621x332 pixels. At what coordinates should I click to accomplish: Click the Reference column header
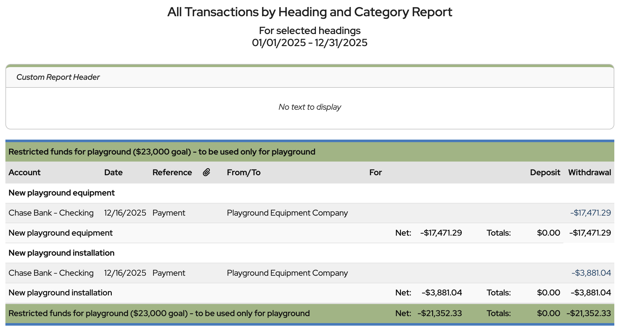[x=172, y=172]
